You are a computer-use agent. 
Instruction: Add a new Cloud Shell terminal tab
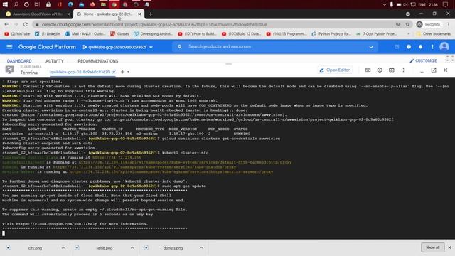point(122,72)
